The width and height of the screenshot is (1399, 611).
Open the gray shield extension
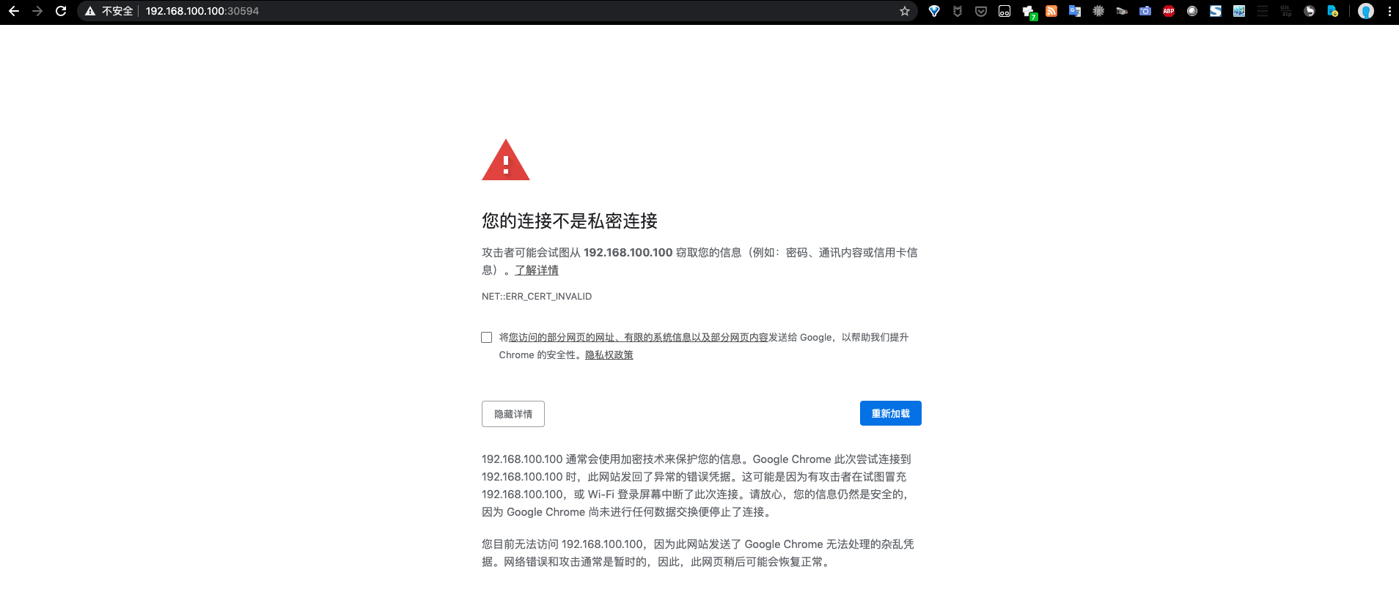click(x=958, y=11)
